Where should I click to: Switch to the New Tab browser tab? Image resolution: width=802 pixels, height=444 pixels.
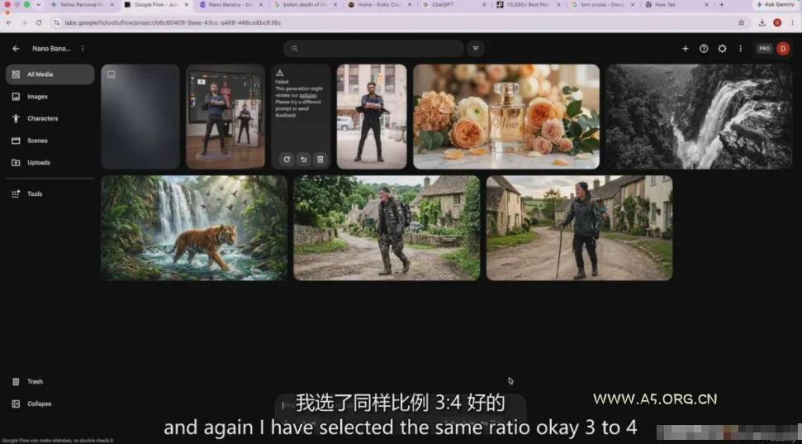(x=677, y=5)
